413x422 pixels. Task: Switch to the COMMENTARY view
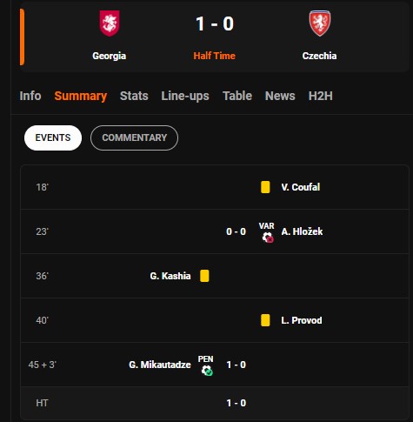click(134, 137)
